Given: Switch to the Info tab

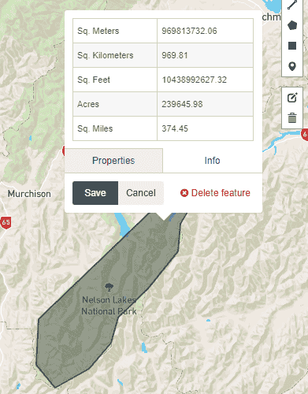Looking at the screenshot, I should click(x=212, y=161).
